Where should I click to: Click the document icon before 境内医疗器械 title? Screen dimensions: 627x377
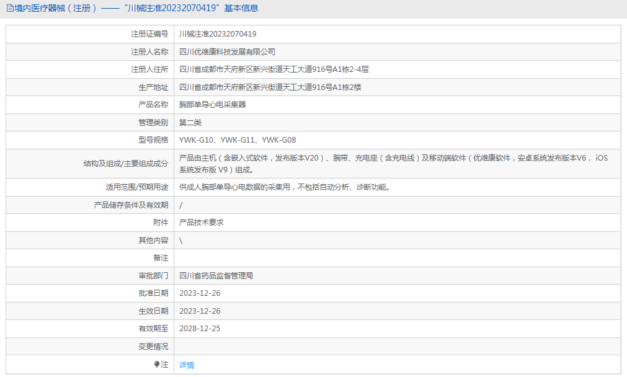tap(9, 8)
